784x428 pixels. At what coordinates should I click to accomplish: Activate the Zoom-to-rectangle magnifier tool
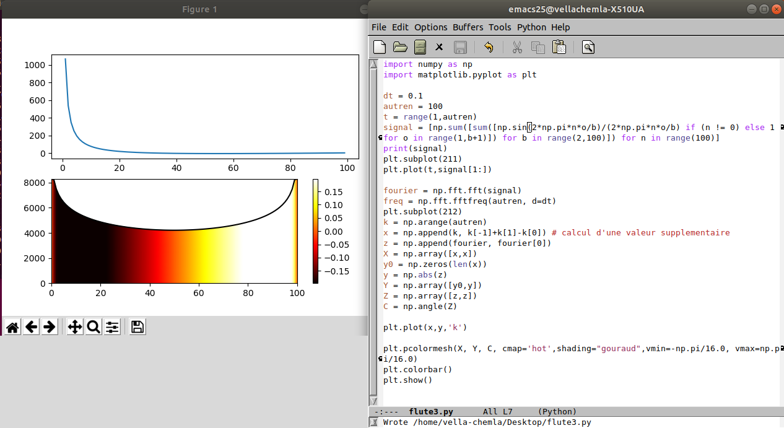[x=94, y=327]
